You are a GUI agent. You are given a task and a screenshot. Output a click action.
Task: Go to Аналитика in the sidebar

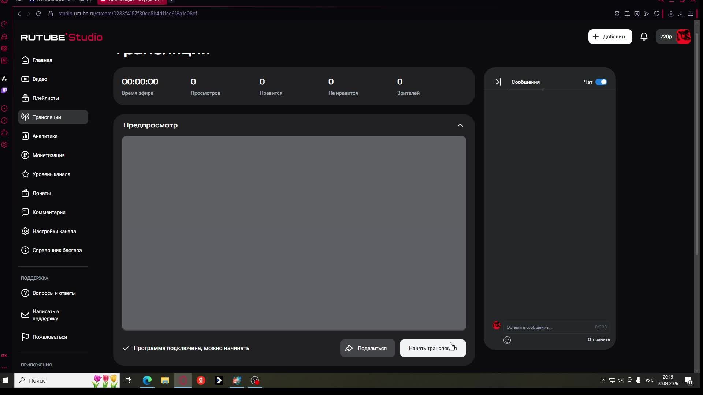45,136
